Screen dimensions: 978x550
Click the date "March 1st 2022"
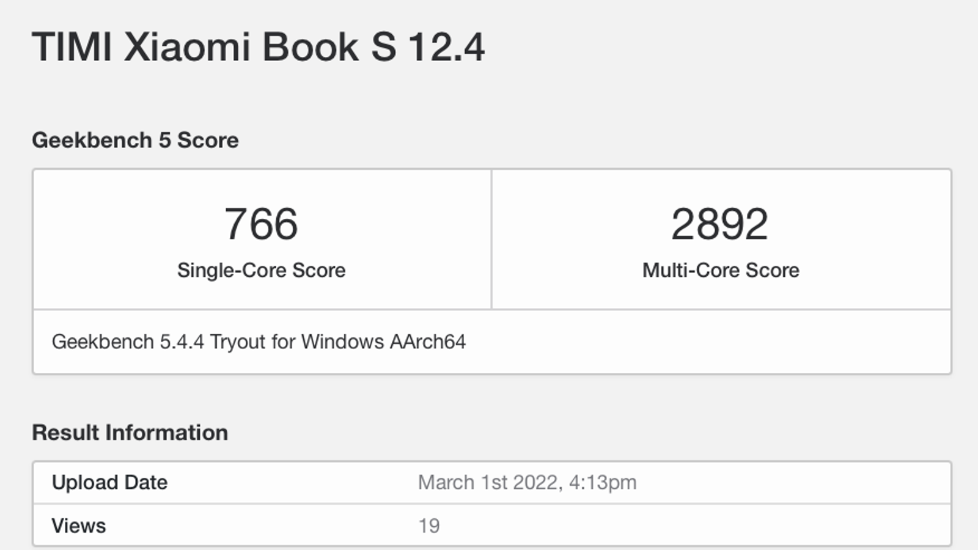pyautogui.click(x=490, y=482)
